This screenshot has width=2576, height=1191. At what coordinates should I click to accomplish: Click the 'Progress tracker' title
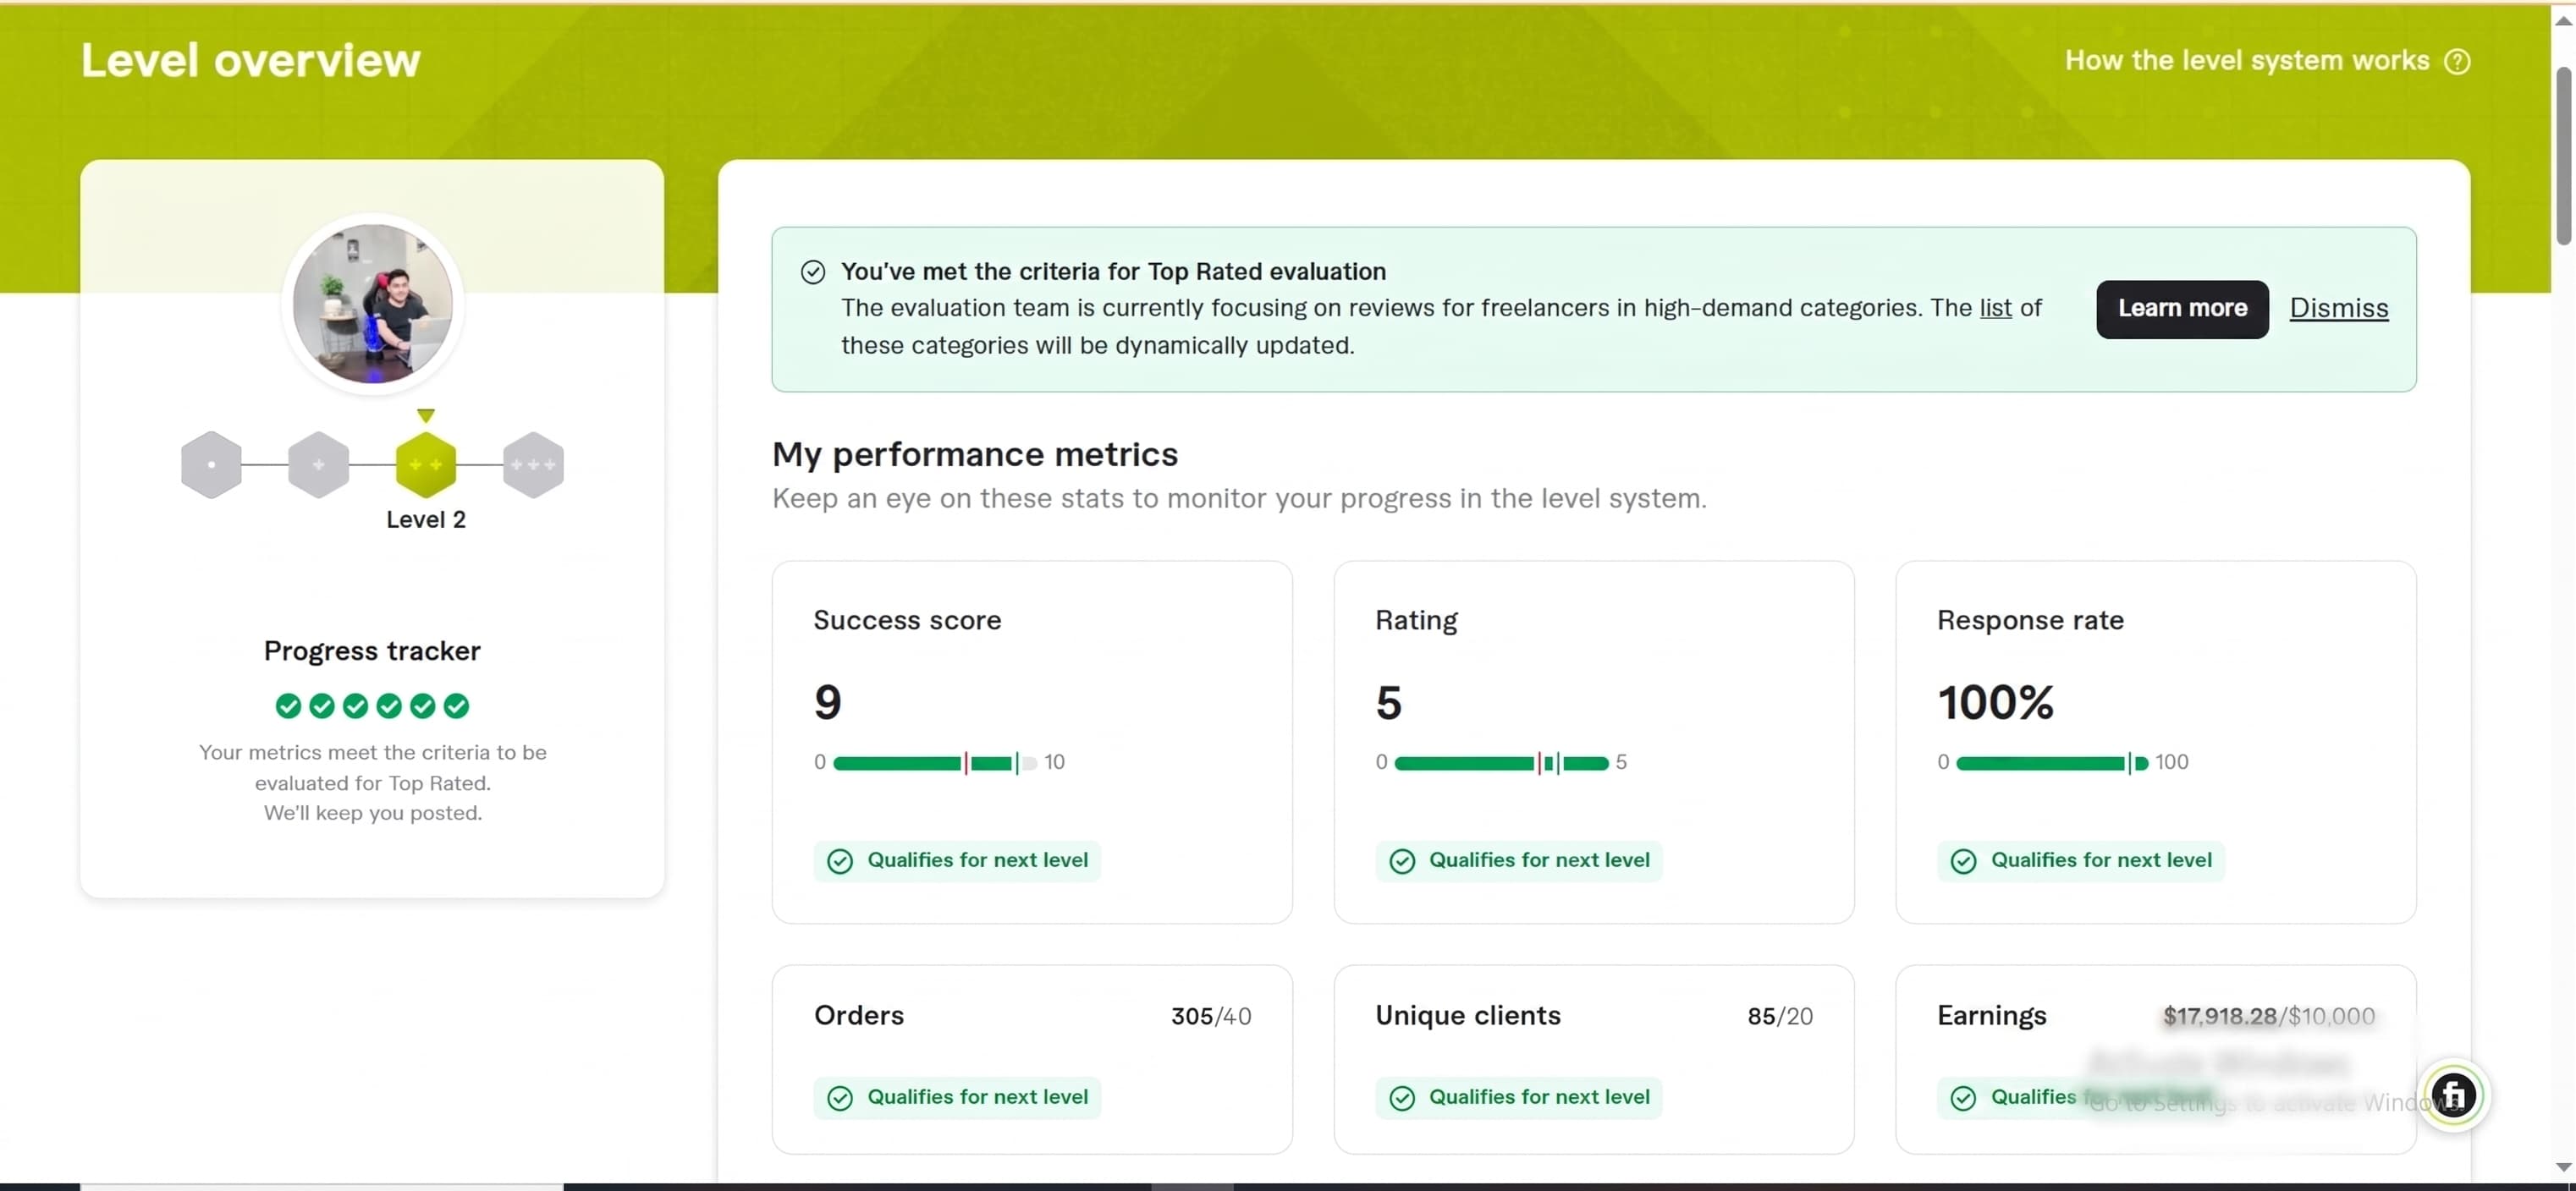[372, 650]
